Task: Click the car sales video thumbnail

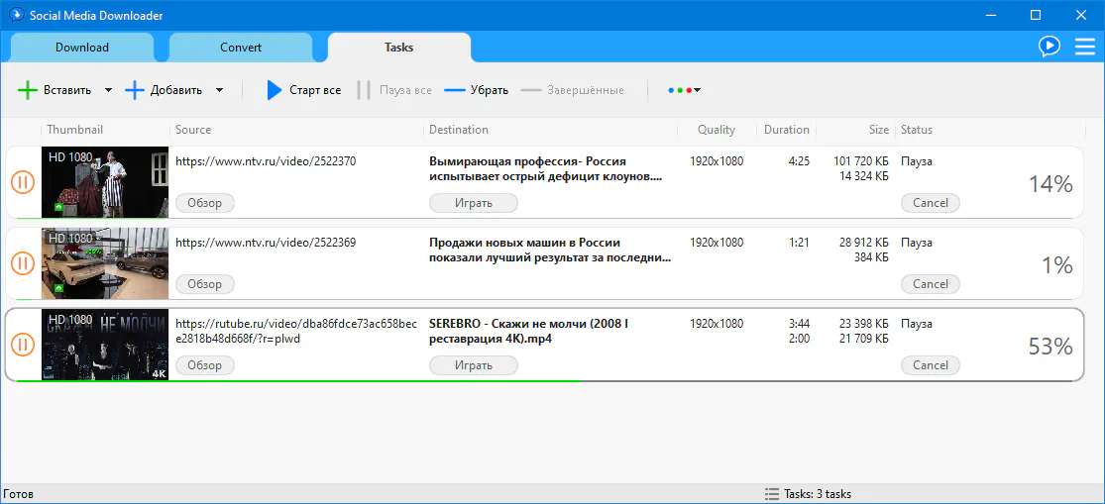Action: point(105,263)
